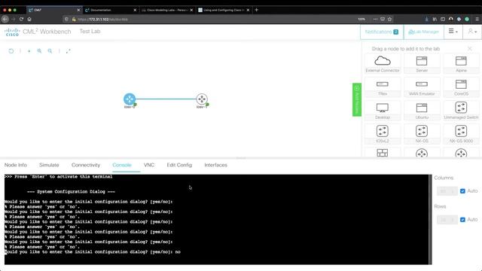Switch to the Simulate tab
This screenshot has width=482, height=271.
click(49, 165)
